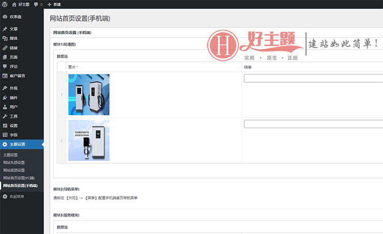Focus the 链接 input for row 2
Image resolution: width=383 pixels, height=234 pixels.
coord(314,124)
